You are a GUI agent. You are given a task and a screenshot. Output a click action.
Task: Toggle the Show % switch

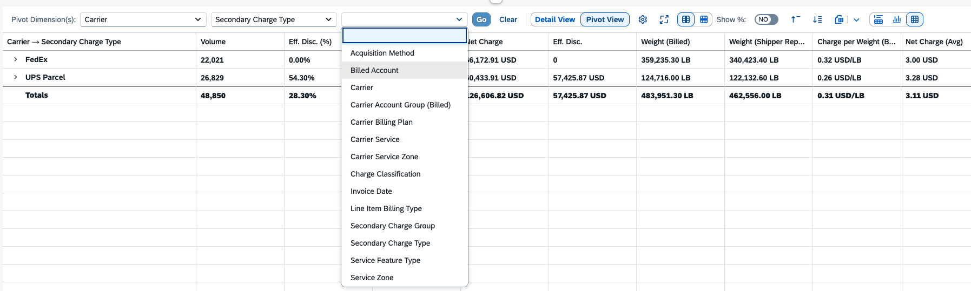[x=767, y=19]
